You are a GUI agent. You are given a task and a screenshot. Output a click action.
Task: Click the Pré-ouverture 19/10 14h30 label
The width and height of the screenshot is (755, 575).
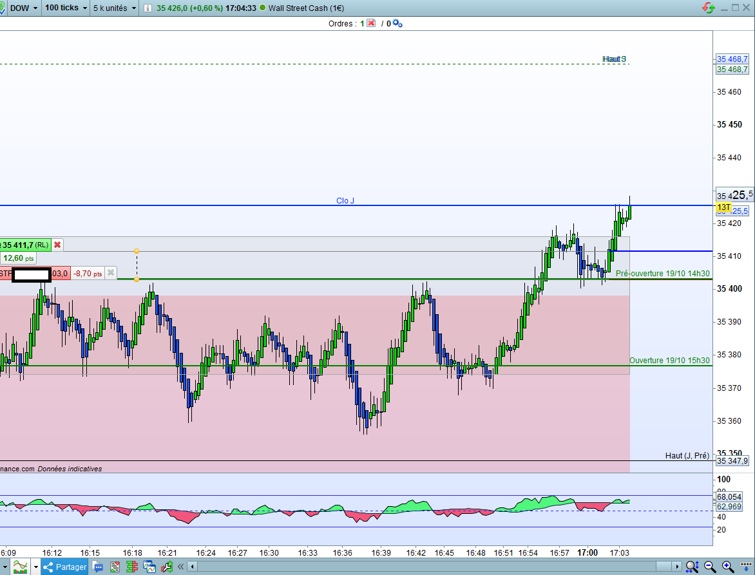point(662,273)
